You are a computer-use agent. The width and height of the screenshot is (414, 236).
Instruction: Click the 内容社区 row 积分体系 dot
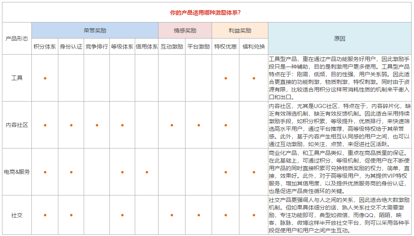pos(45,125)
